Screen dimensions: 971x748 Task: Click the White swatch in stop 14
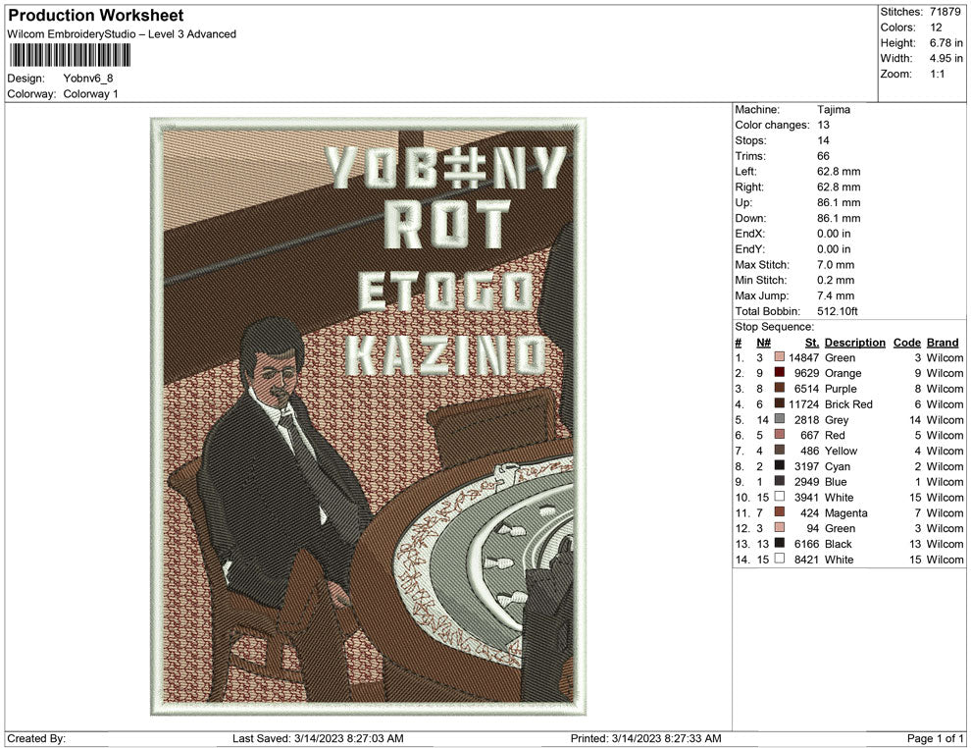[x=780, y=559]
